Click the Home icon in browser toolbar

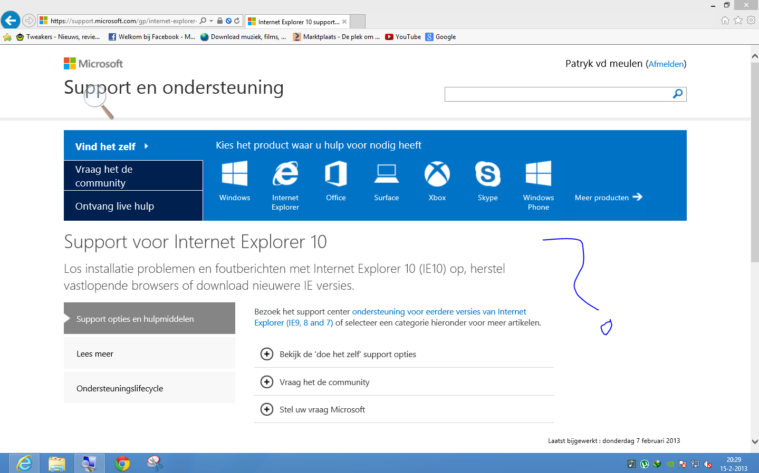click(725, 20)
